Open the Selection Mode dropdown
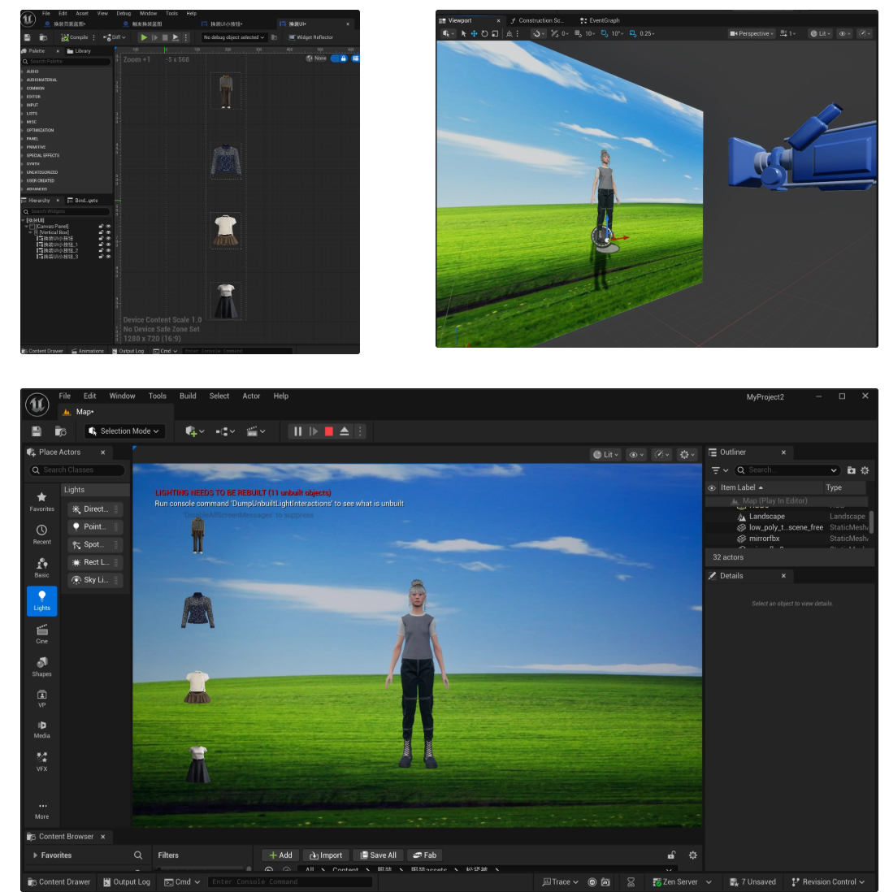The height and width of the screenshot is (892, 889). (124, 431)
